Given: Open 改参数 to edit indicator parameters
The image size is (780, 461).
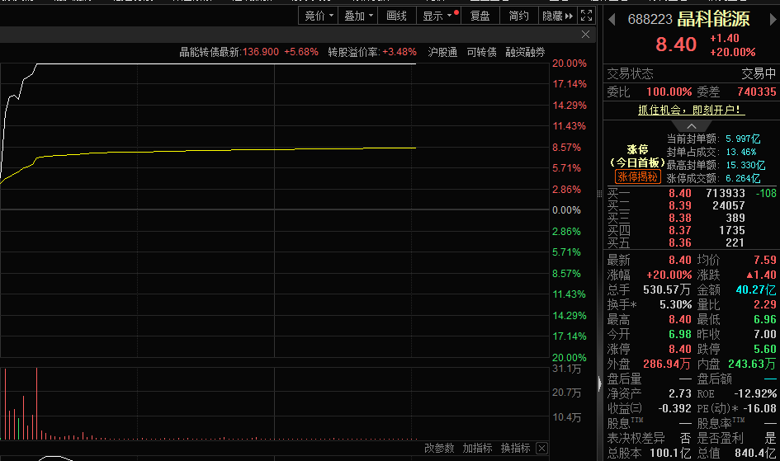Looking at the screenshot, I should [439, 448].
